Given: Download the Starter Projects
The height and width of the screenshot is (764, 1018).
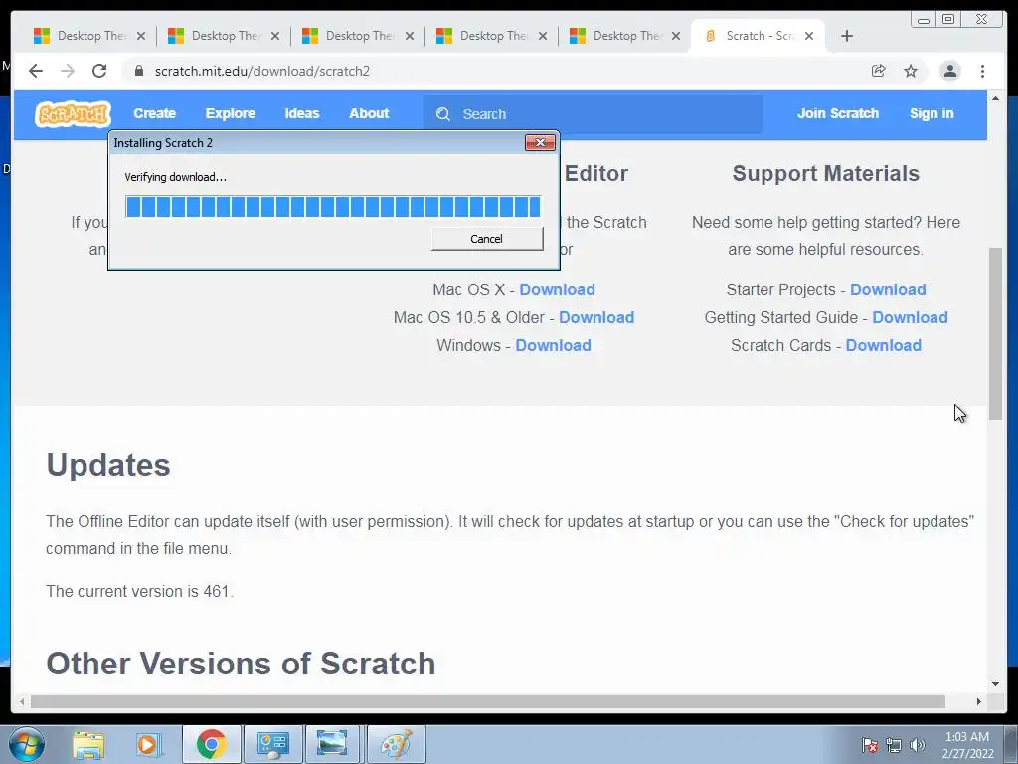Looking at the screenshot, I should [888, 289].
